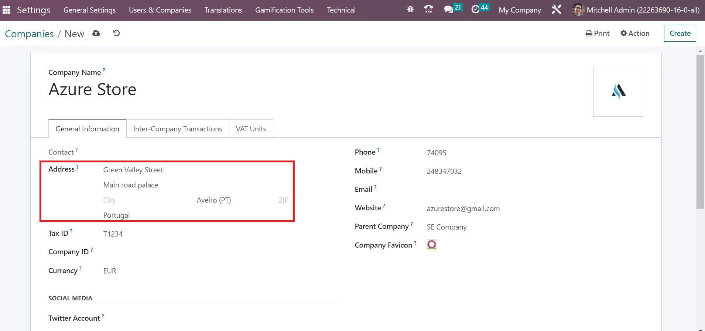Open Users & Companies menu

click(x=160, y=10)
